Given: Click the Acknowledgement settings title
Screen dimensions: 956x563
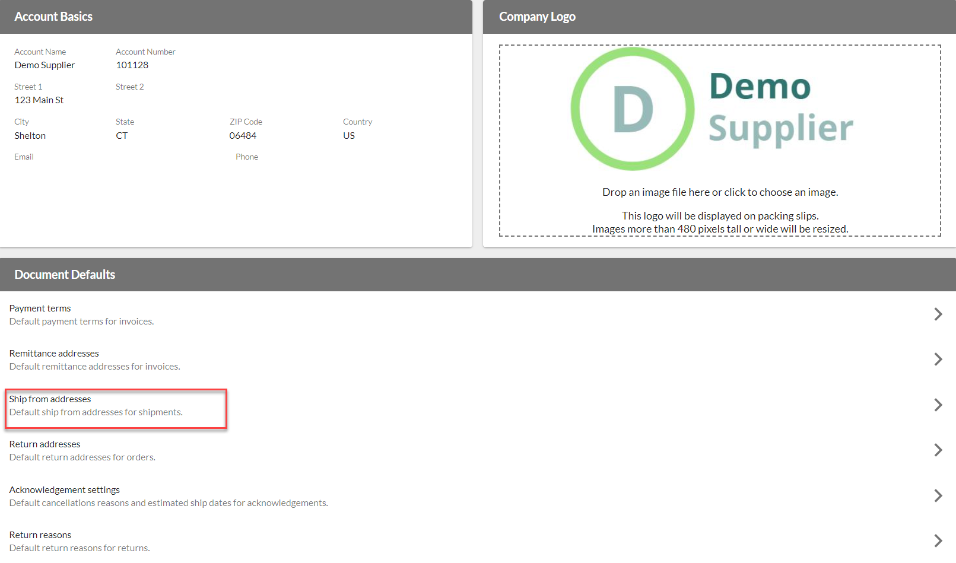Looking at the screenshot, I should coord(65,490).
